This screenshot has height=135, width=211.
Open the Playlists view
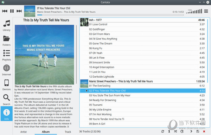(6, 55)
